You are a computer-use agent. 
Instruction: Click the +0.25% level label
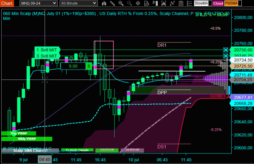(x=216, y=62)
